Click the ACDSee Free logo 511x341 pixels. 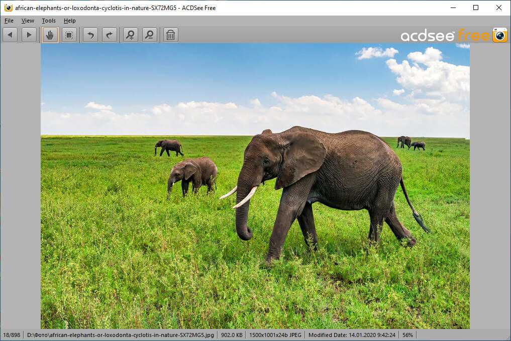(453, 36)
